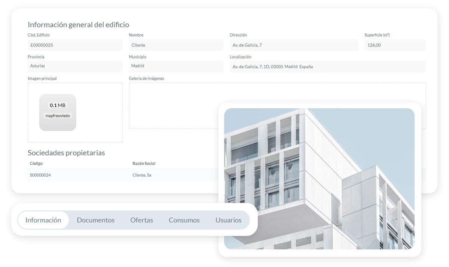This screenshot has height=267, width=449.
Task: Click the Cód. Edificio field showing E00000025
Action: coord(75,45)
